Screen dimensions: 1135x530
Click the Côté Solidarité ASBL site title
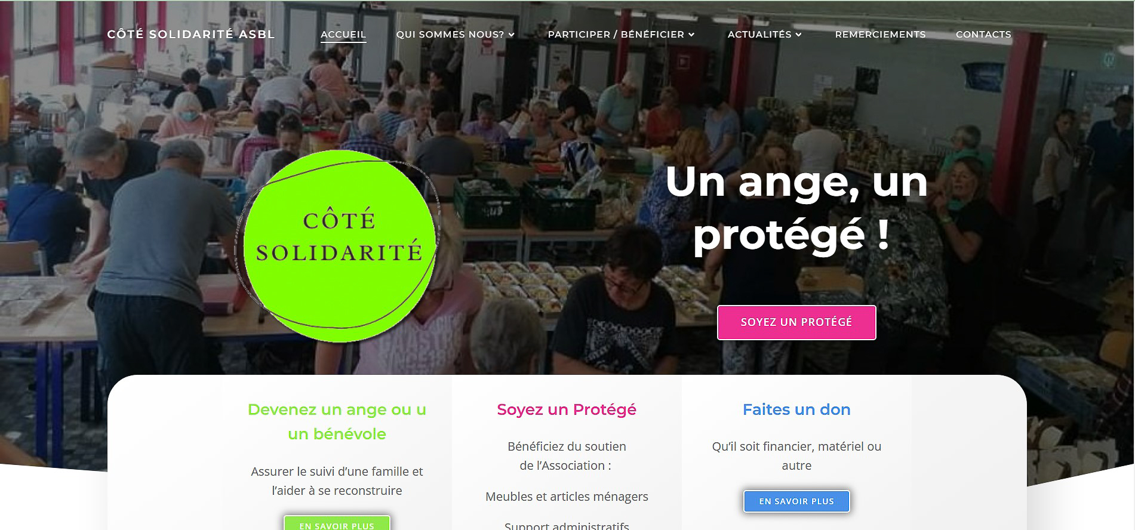coord(191,34)
